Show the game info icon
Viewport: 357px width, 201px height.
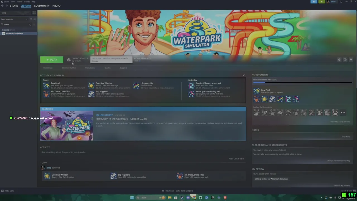pyautogui.click(x=345, y=60)
